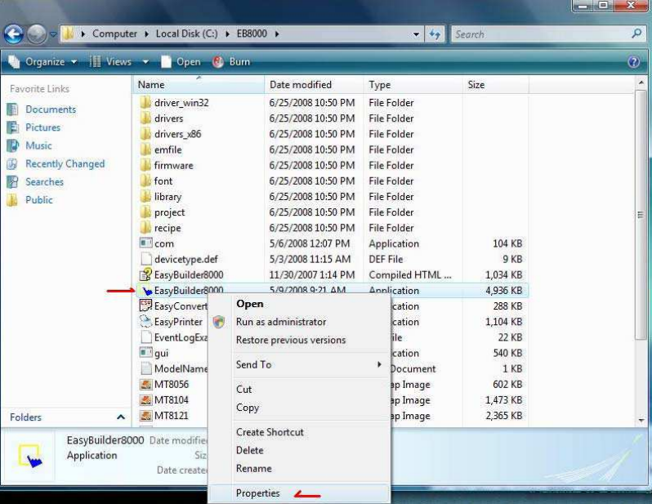
Task: Click the file list scroll down arrow
Action: coord(641,420)
